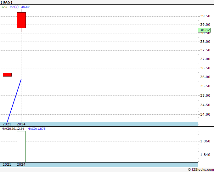The height and width of the screenshot is (172, 214).
Task: Click the 34.00 price axis label
Action: click(x=205, y=114)
